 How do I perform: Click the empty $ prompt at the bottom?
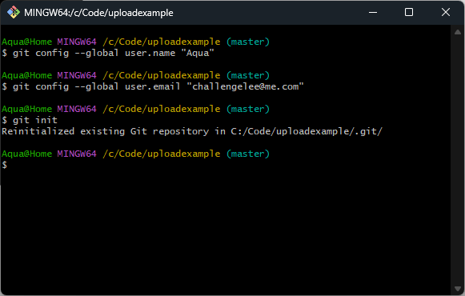[5, 165]
